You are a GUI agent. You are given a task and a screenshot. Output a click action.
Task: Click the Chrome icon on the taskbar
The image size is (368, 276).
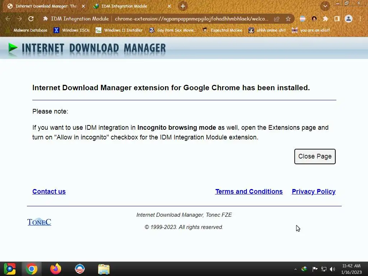[x=32, y=269]
